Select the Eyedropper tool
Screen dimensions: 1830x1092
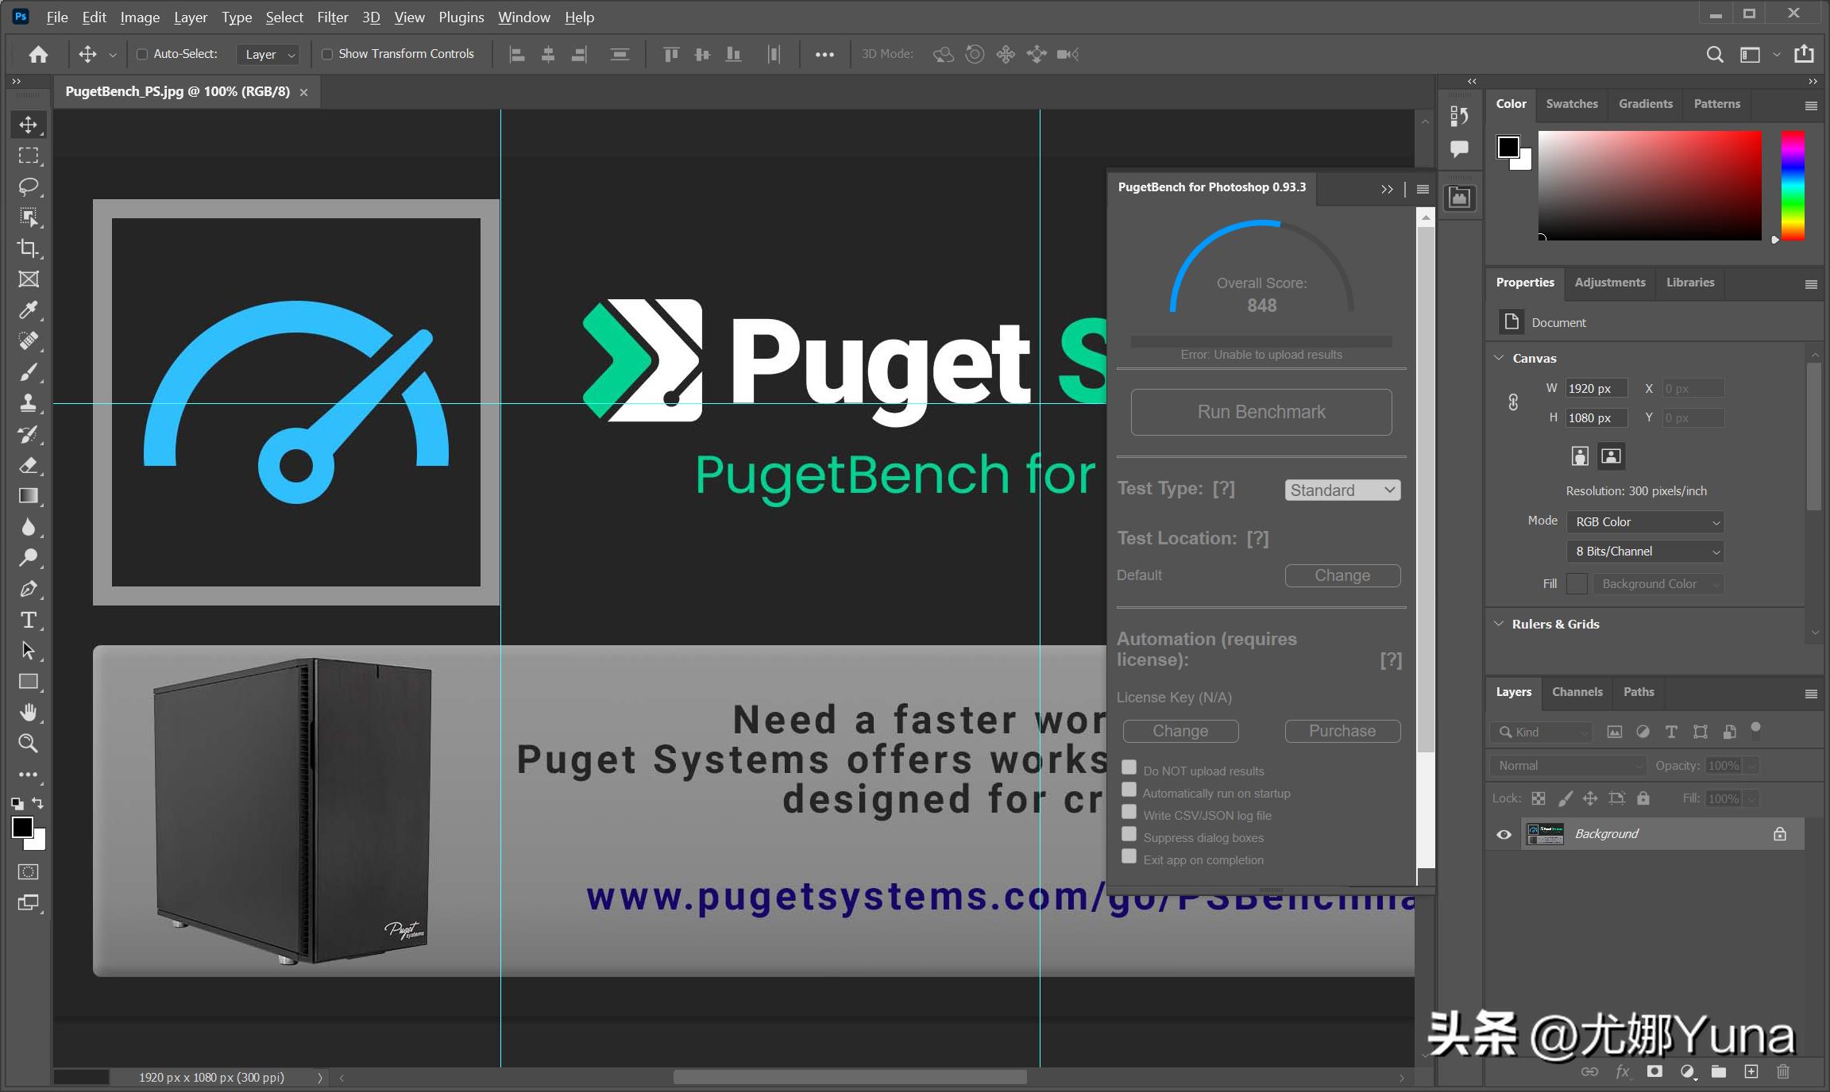[29, 310]
